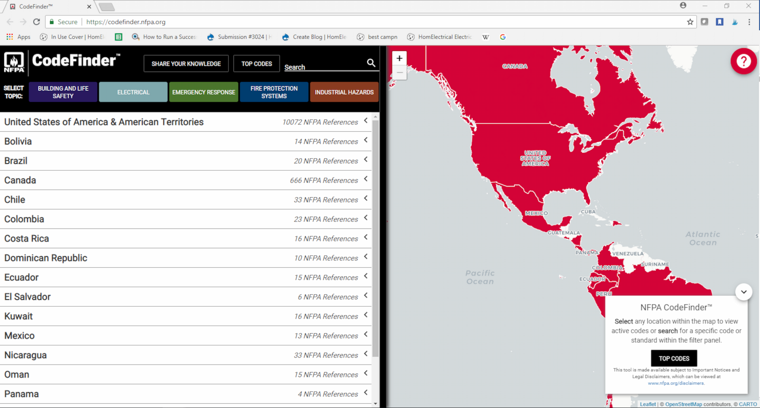This screenshot has height=408, width=760.
Task: Click Mexico on the map
Action: click(x=536, y=213)
